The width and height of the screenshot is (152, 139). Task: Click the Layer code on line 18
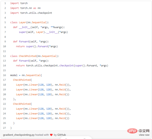tap(43, 85)
